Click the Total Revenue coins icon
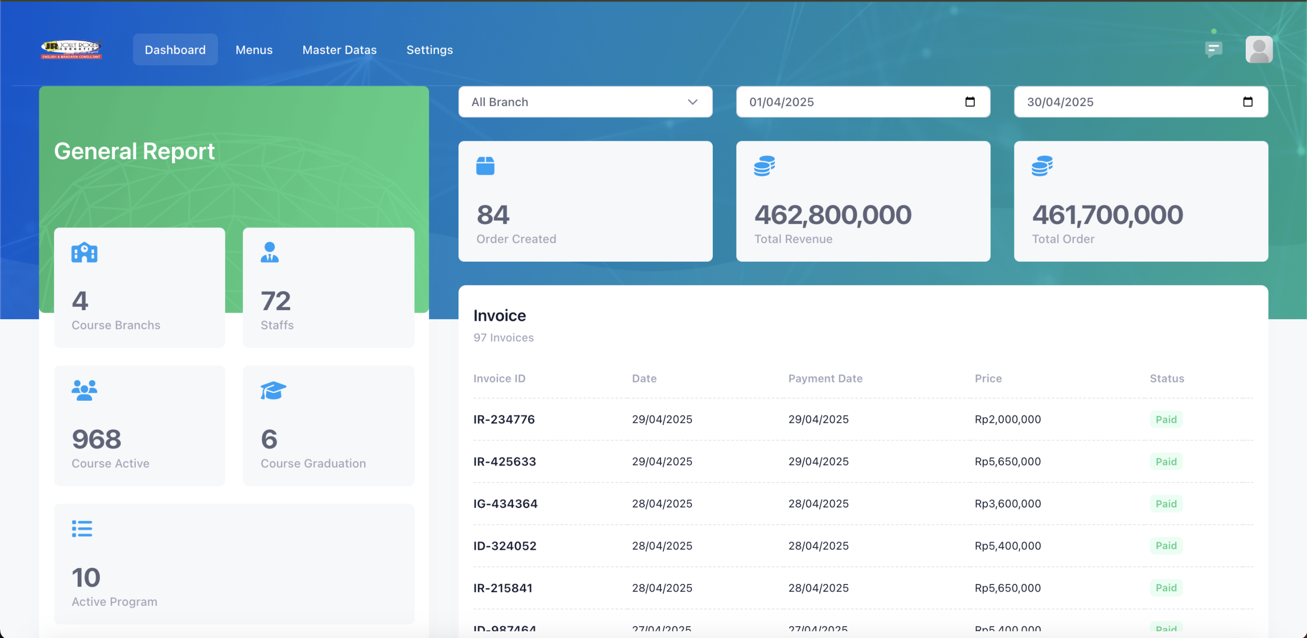 (764, 166)
